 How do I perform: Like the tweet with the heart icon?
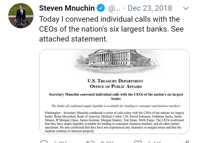point(137,142)
